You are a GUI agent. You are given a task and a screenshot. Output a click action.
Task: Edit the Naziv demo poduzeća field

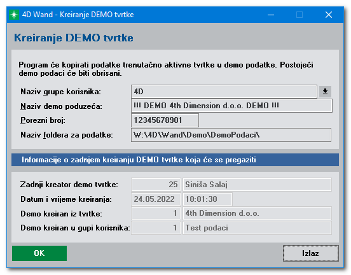tap(231, 106)
